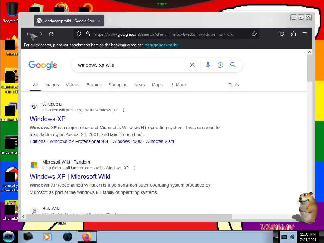Click the Microsoft Wiki Fandom favicon
This screenshot has height=243, width=324.
(x=34, y=165)
